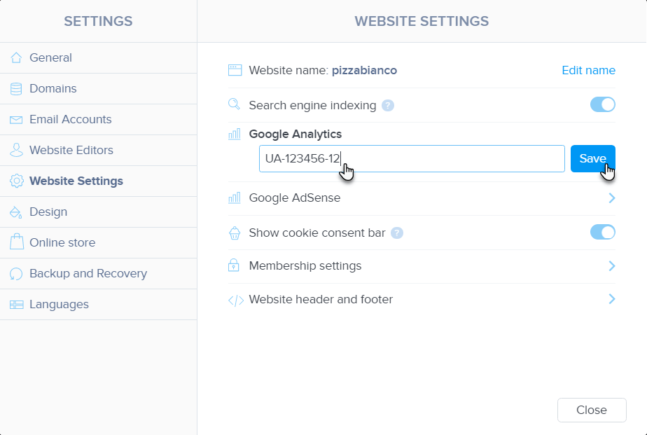The width and height of the screenshot is (647, 435).
Task: Click the house icon beside General
Action: (x=16, y=58)
